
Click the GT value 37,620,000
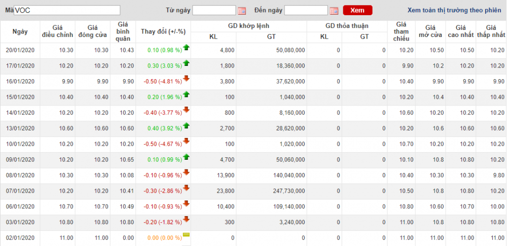[x=290, y=82]
